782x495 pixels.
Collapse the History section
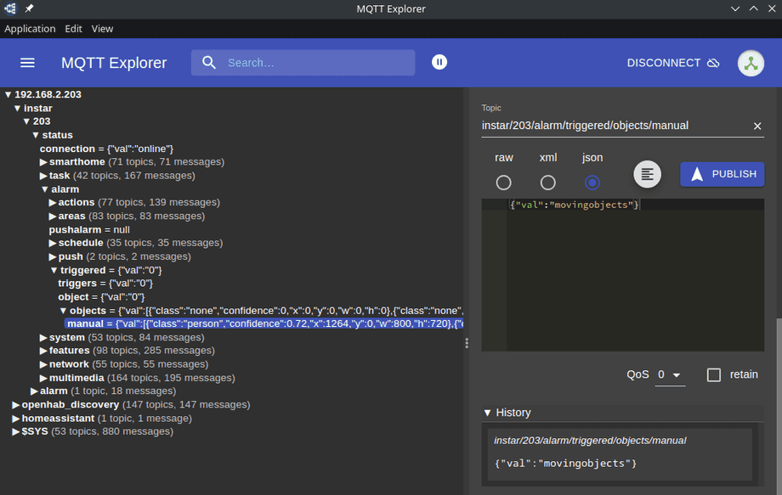tap(487, 412)
